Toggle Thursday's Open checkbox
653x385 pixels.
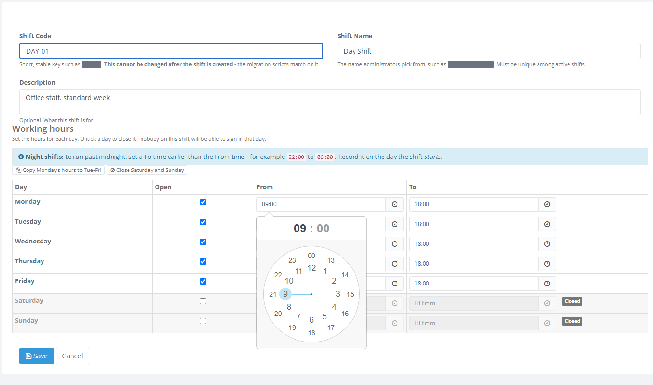click(x=203, y=261)
